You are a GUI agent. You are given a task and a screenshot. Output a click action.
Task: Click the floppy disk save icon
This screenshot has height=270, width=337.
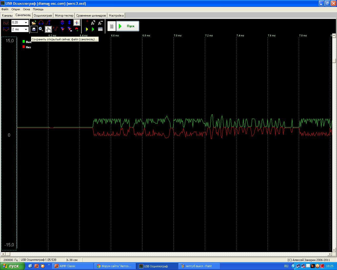point(34,29)
